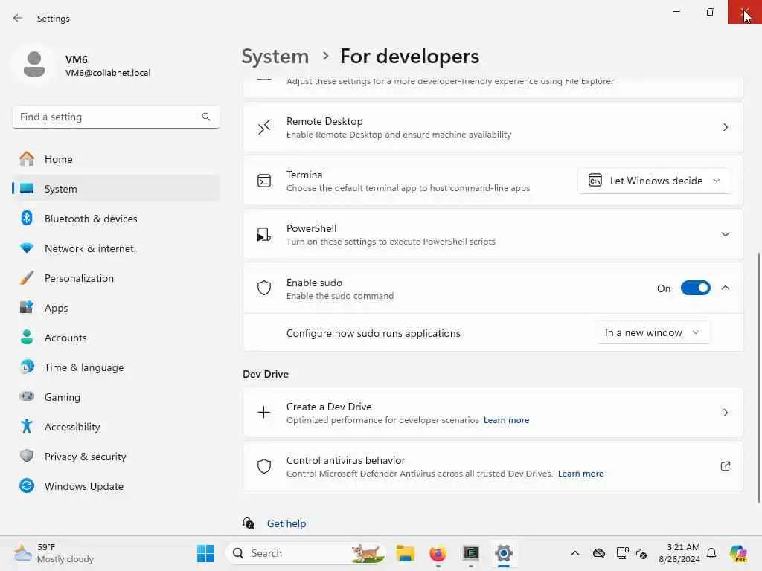Open Accounts settings page
The height and width of the screenshot is (571, 762).
pyautogui.click(x=115, y=338)
